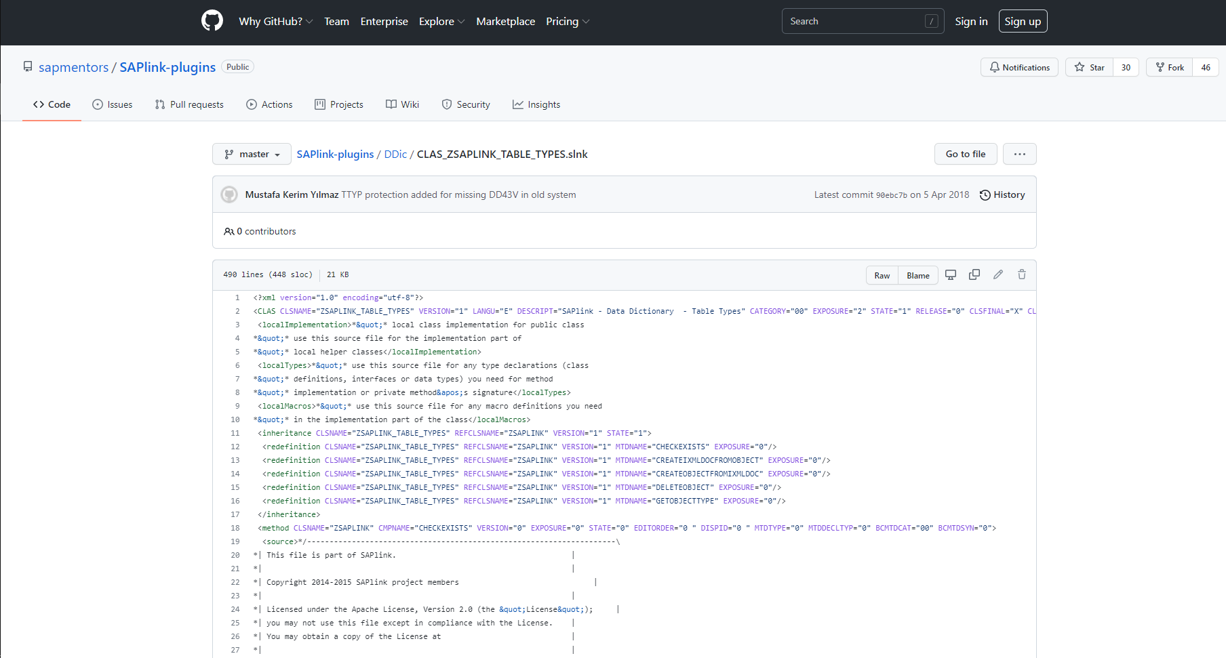Screen dimensions: 1226x658
Task: Click Sign up button
Action: (x=1023, y=21)
